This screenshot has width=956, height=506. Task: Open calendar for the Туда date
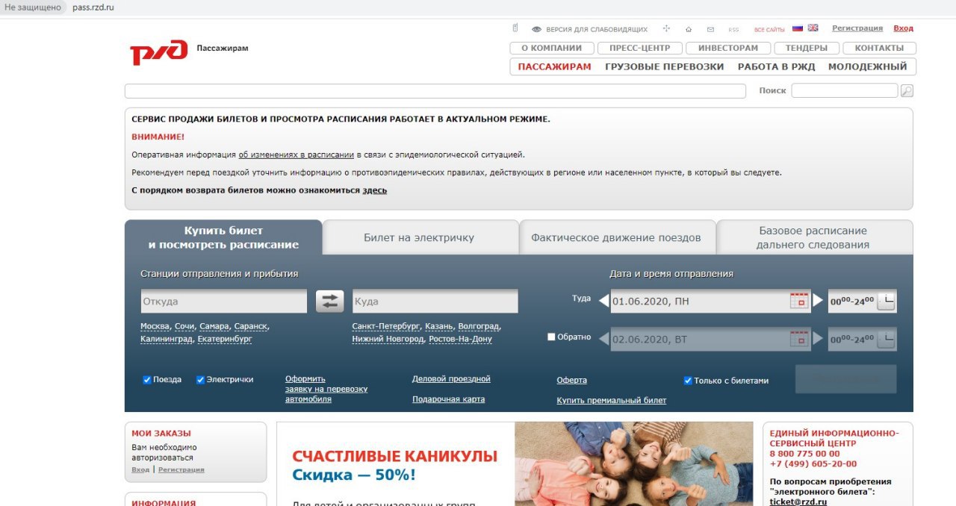click(x=799, y=301)
